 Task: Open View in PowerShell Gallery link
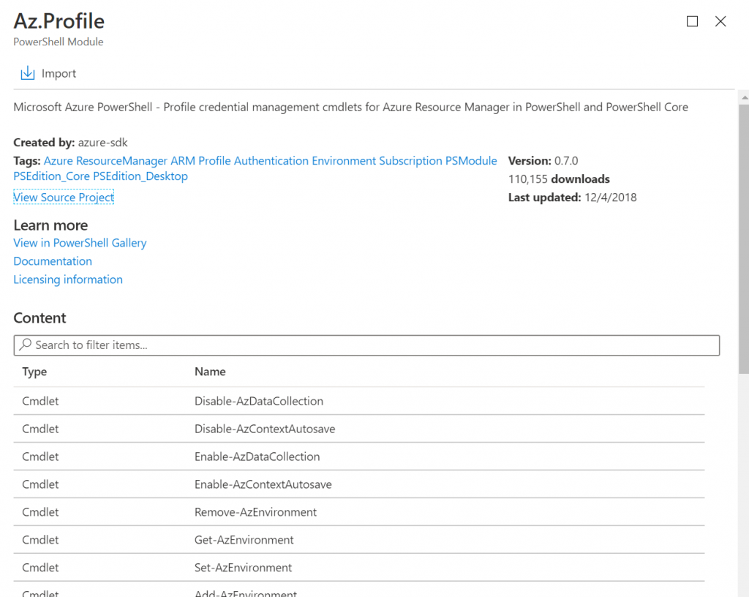click(80, 243)
